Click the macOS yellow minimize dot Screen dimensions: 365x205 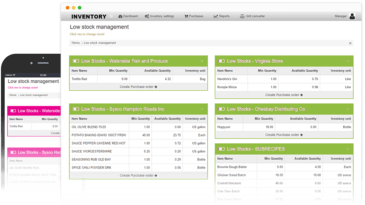74,8
